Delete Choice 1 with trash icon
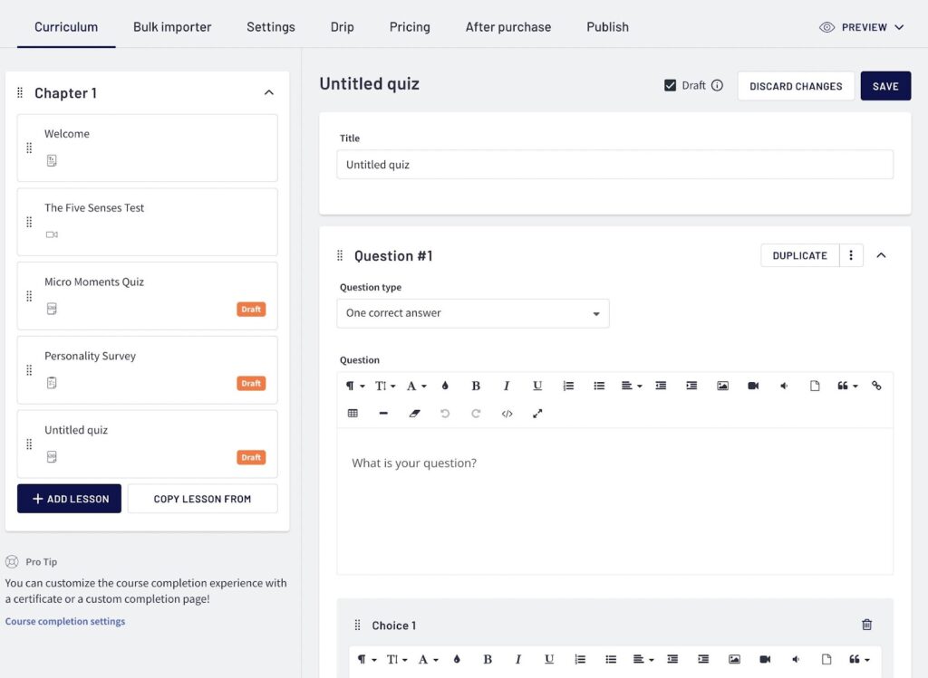Image resolution: width=928 pixels, height=678 pixels. pyautogui.click(x=866, y=625)
